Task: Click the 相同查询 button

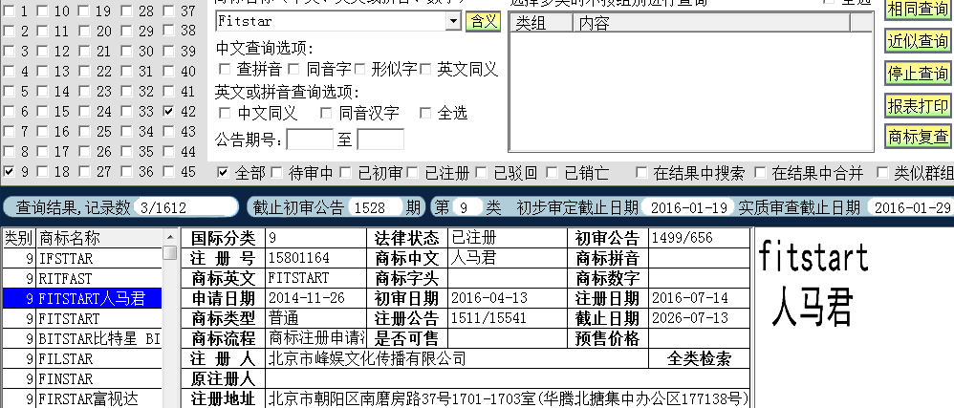Action: coord(917,9)
